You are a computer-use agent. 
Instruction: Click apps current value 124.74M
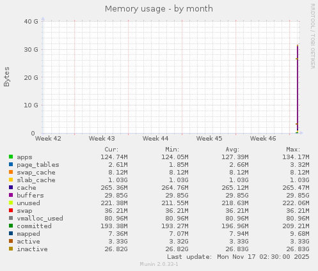point(114,157)
